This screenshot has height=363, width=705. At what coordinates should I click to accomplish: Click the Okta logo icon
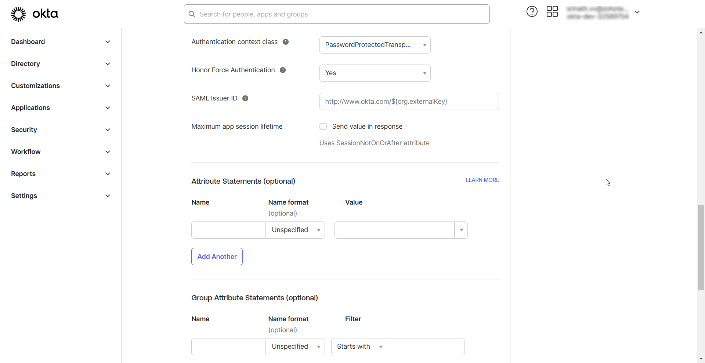coord(18,14)
